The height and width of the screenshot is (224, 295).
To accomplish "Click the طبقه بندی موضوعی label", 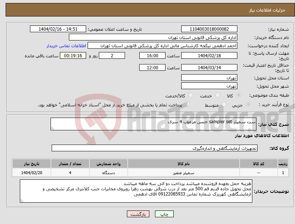I will [x=269, y=95].
